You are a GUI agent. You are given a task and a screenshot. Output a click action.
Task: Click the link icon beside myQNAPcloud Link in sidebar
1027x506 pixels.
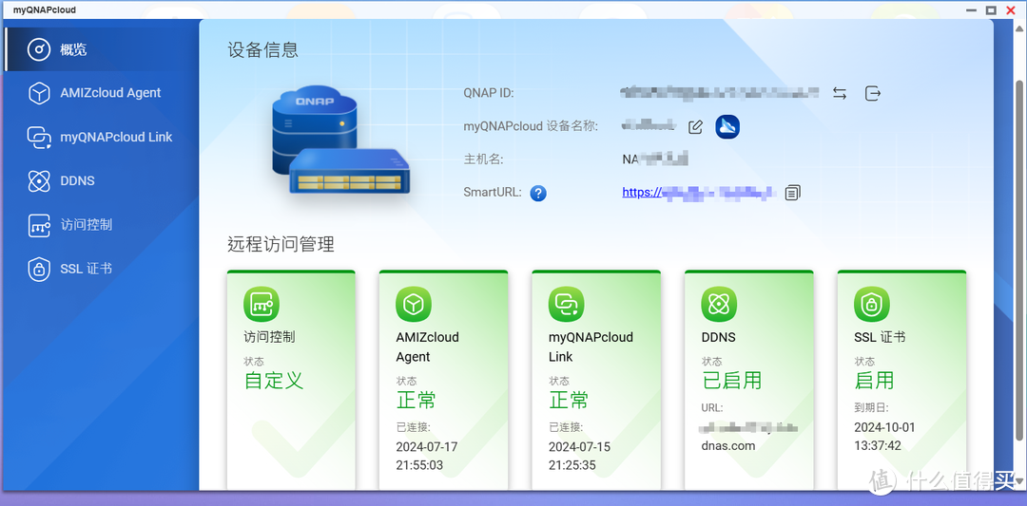pyautogui.click(x=39, y=138)
